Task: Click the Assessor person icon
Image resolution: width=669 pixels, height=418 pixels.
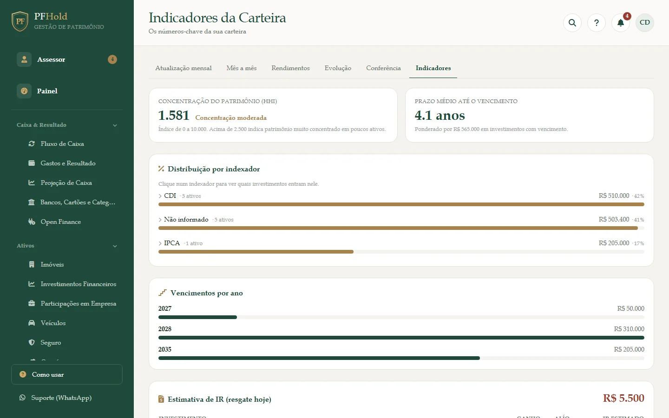Action: tap(24, 59)
